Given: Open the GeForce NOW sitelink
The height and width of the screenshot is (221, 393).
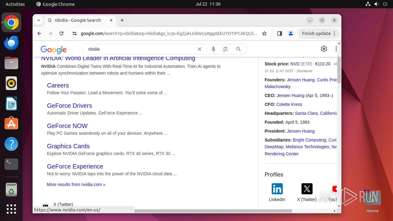Looking at the screenshot, I should [67, 126].
